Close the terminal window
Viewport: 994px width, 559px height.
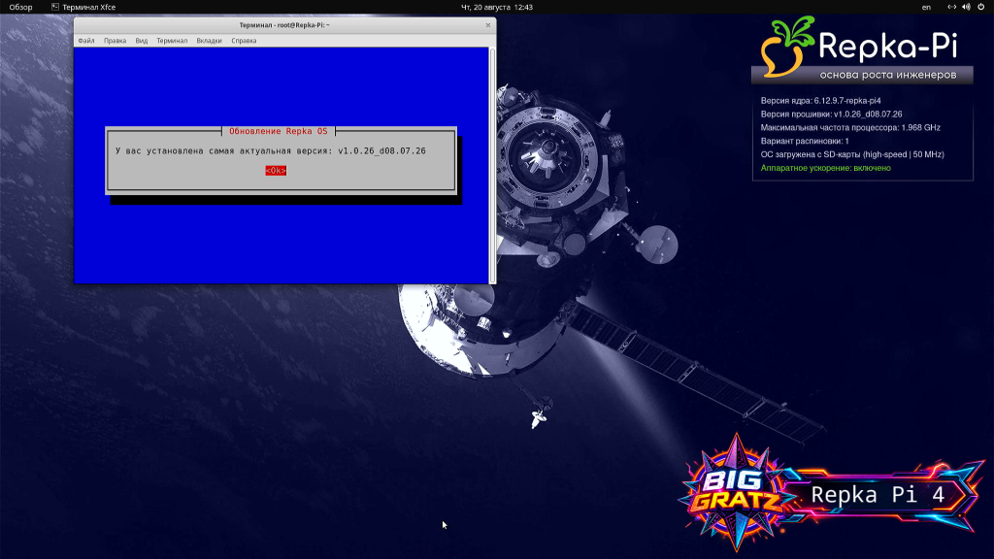487,25
